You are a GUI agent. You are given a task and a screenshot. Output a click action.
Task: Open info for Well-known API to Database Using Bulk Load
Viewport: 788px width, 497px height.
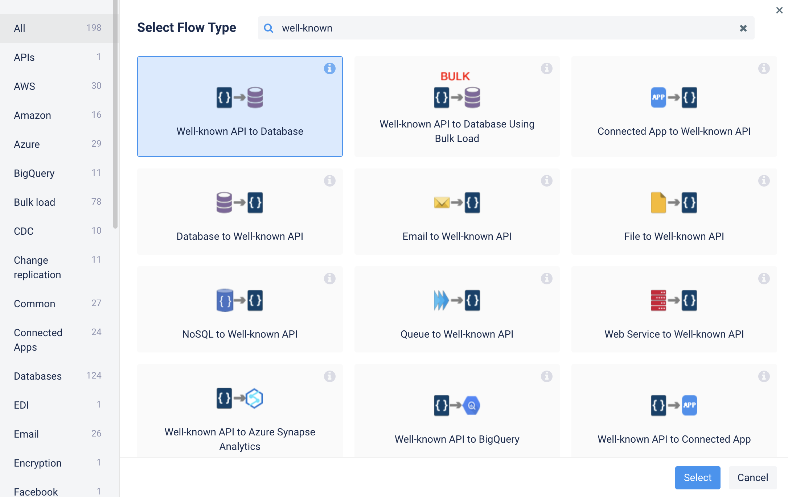[x=546, y=68]
